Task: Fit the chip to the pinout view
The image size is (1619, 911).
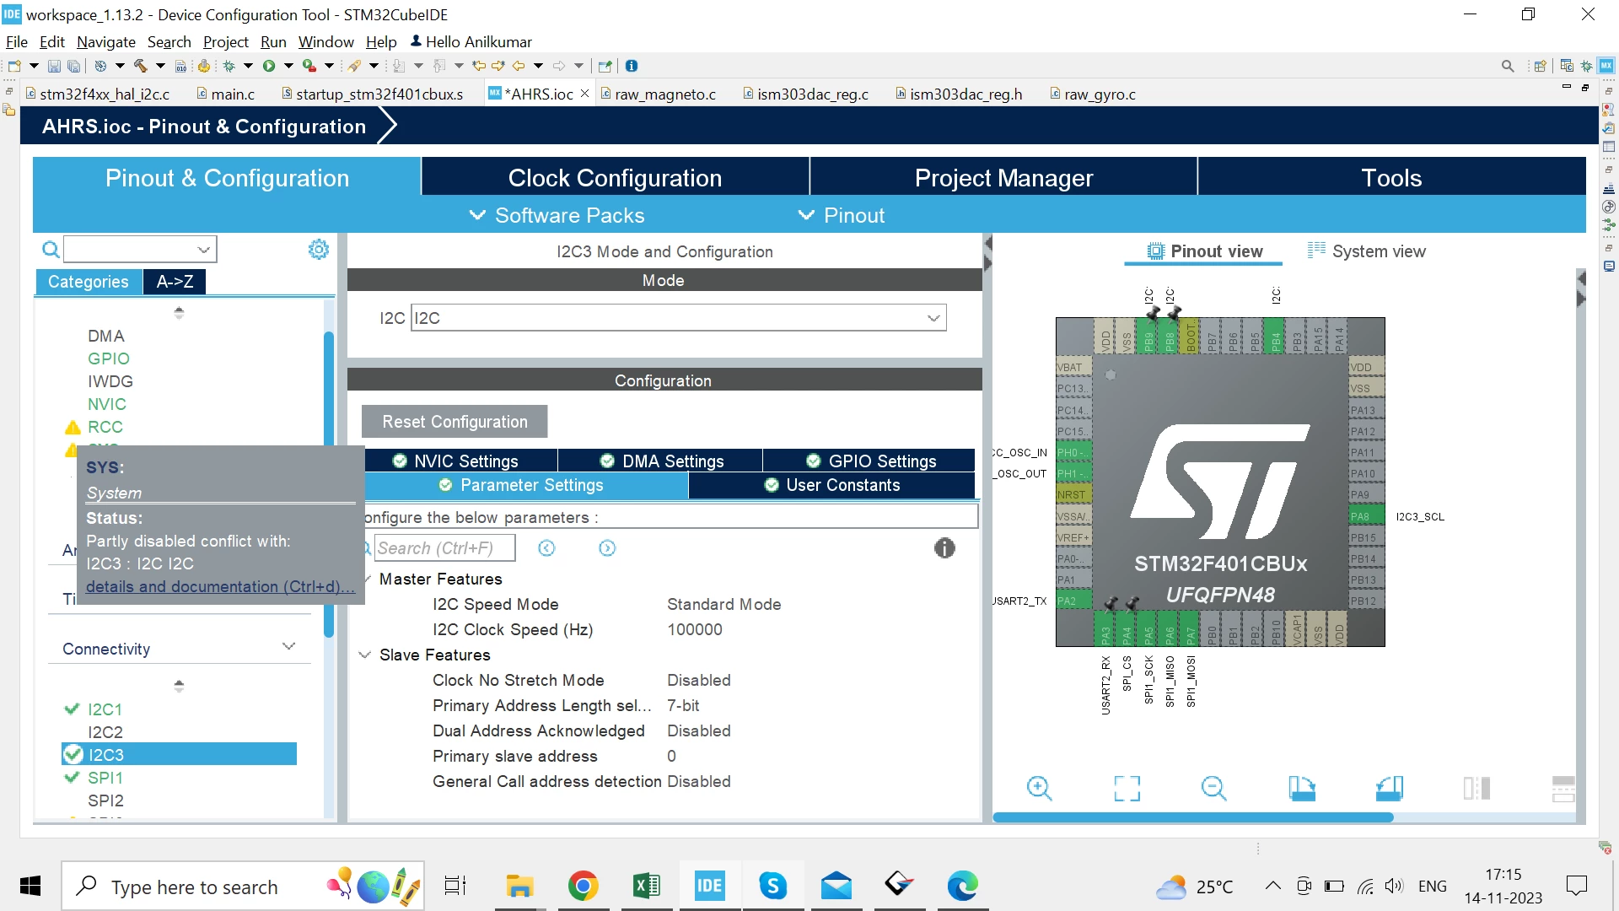Action: [x=1127, y=789]
